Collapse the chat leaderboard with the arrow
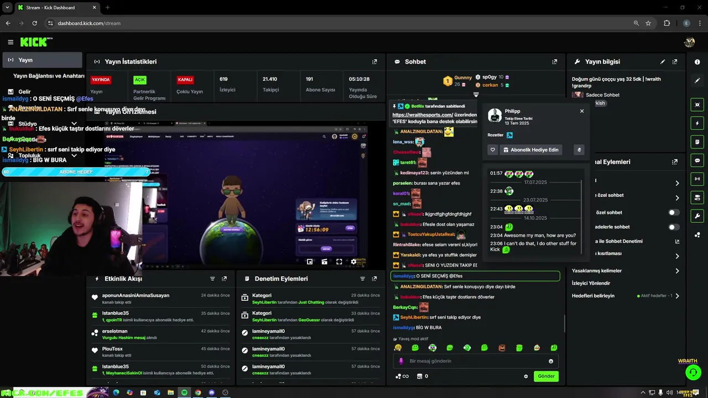 pos(476,95)
